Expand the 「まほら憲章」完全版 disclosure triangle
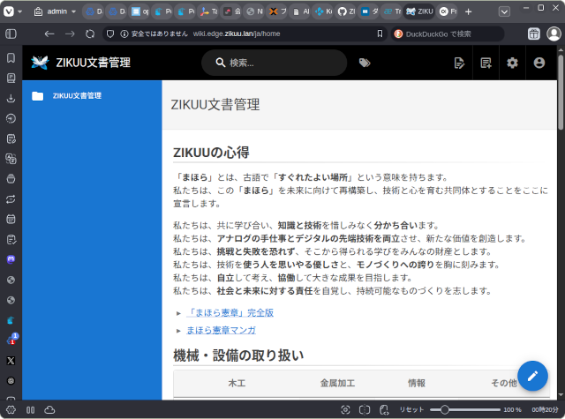This screenshot has width=565, height=419. [178, 313]
